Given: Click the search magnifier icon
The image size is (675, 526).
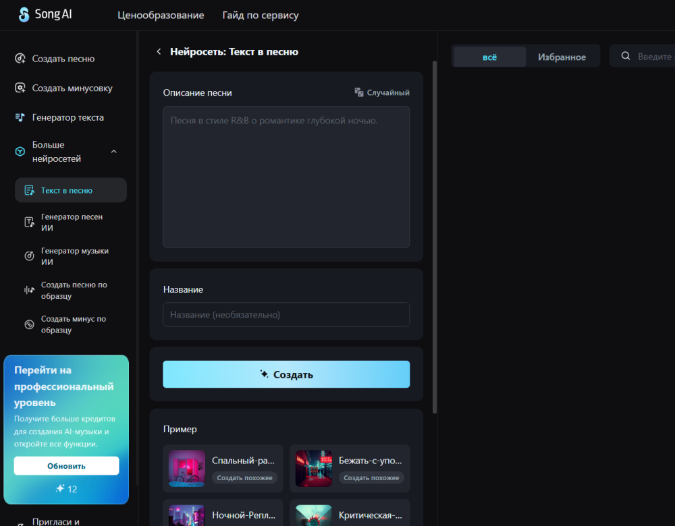Looking at the screenshot, I should coord(626,56).
